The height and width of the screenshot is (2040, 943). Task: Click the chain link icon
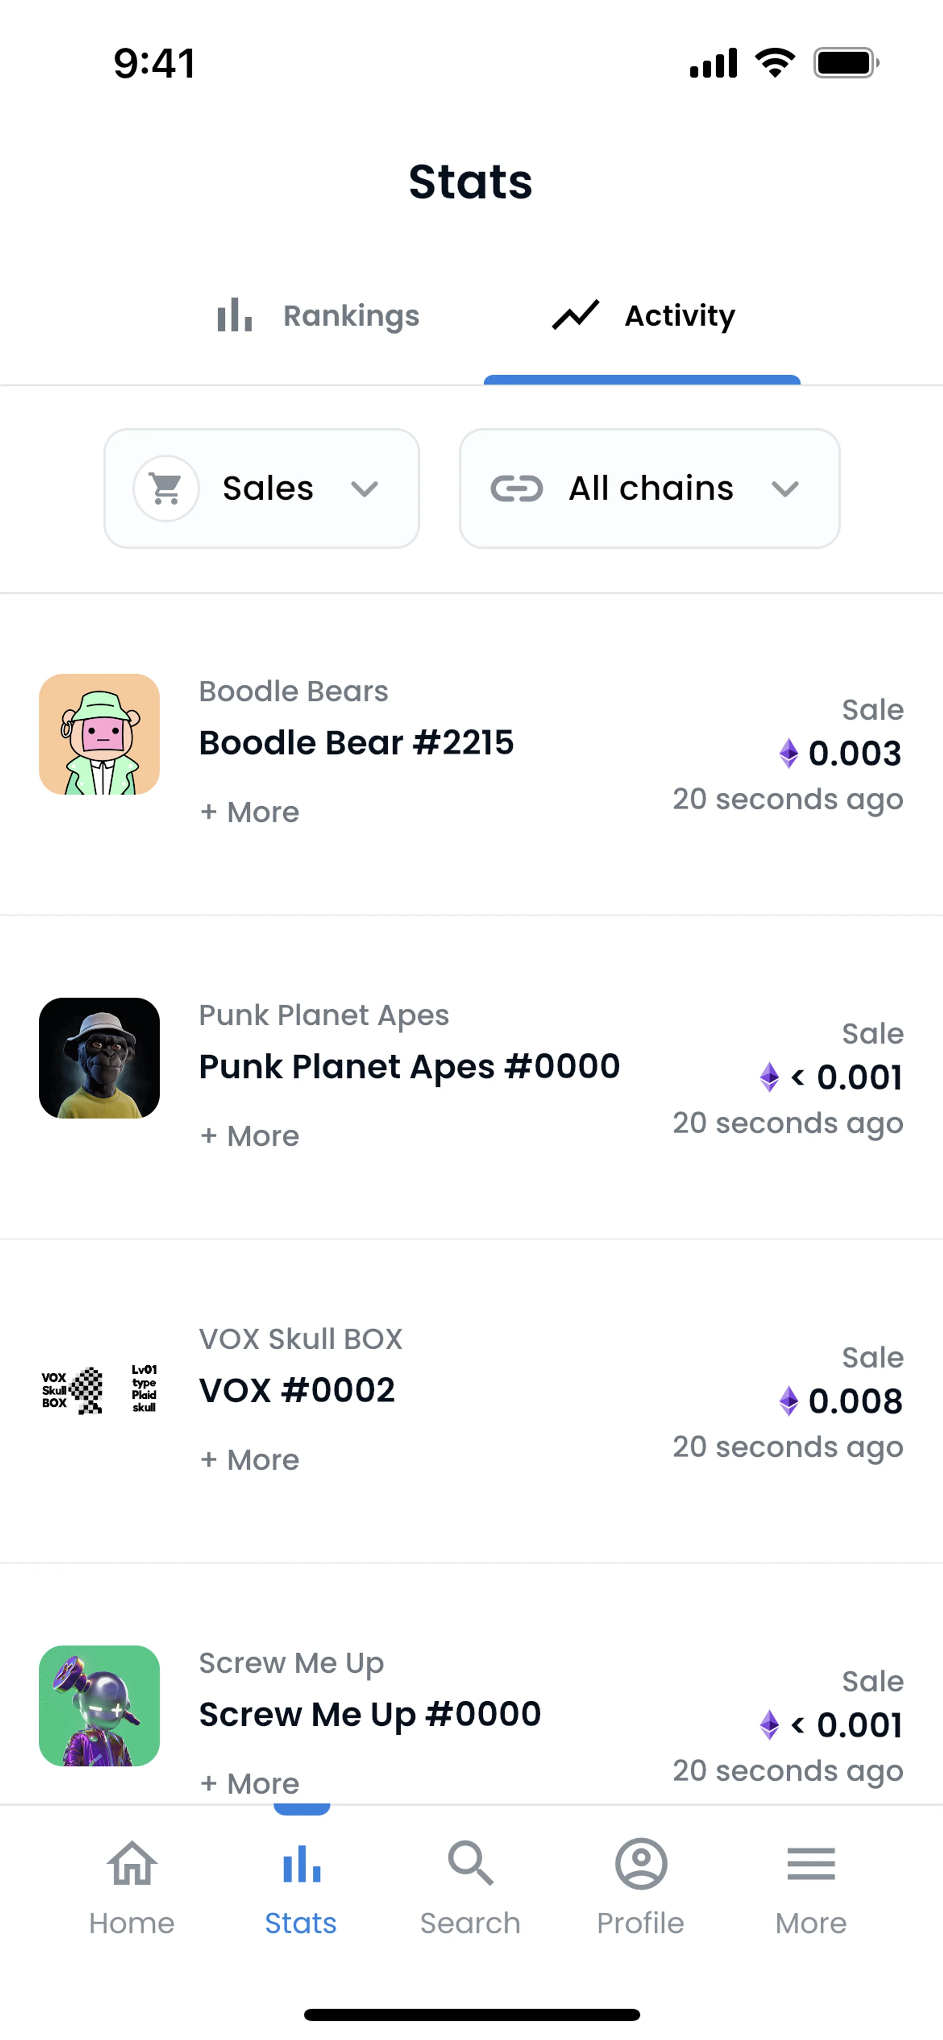[x=517, y=489]
